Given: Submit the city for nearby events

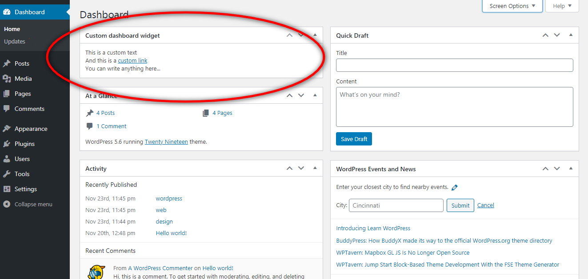Looking at the screenshot, I should pos(460,205).
